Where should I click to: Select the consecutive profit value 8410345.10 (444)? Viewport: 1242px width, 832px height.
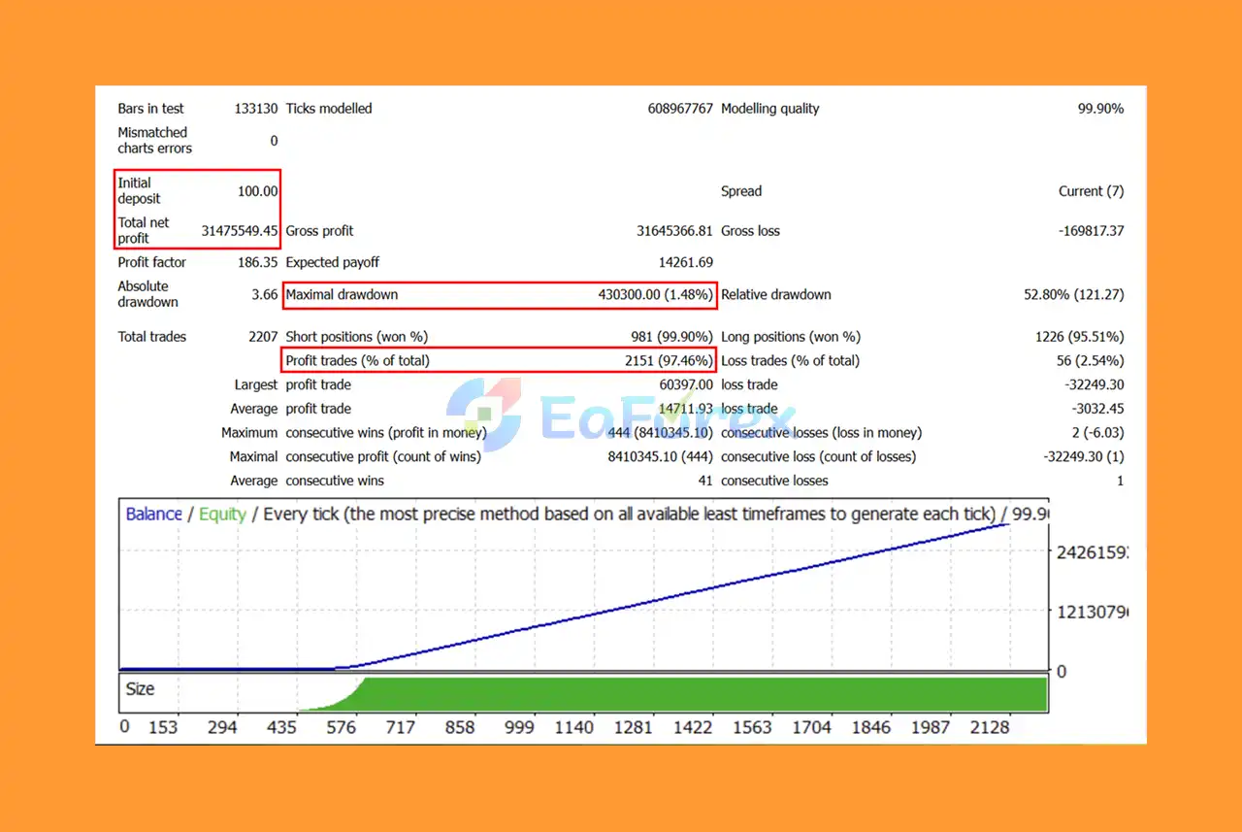tap(661, 456)
